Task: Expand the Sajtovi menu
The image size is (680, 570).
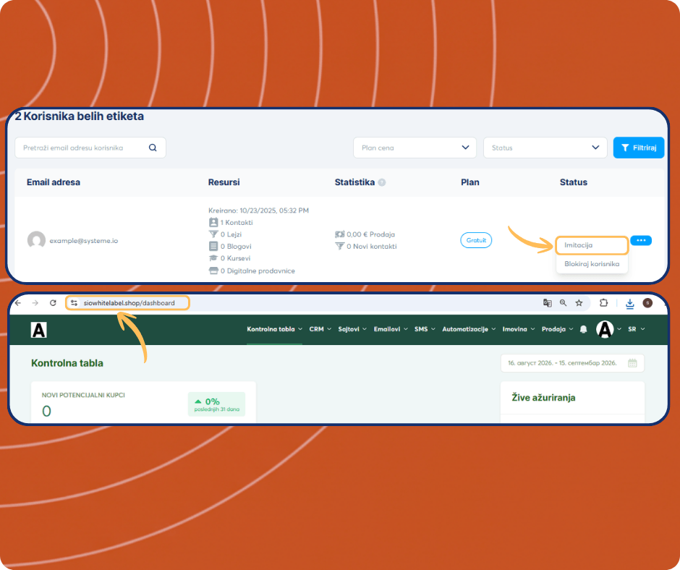Action: pyautogui.click(x=352, y=329)
